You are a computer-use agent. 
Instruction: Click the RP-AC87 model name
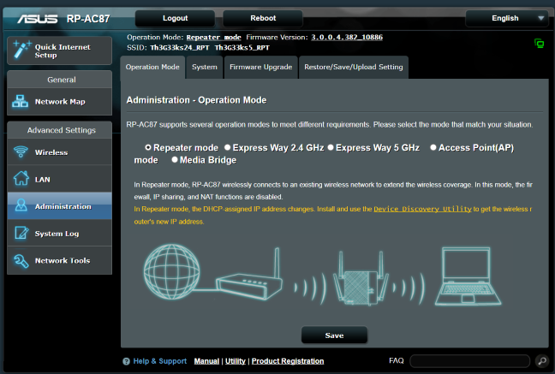(x=88, y=18)
